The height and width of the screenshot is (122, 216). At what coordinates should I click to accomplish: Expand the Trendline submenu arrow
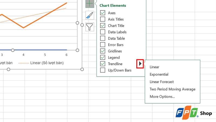click(140, 64)
